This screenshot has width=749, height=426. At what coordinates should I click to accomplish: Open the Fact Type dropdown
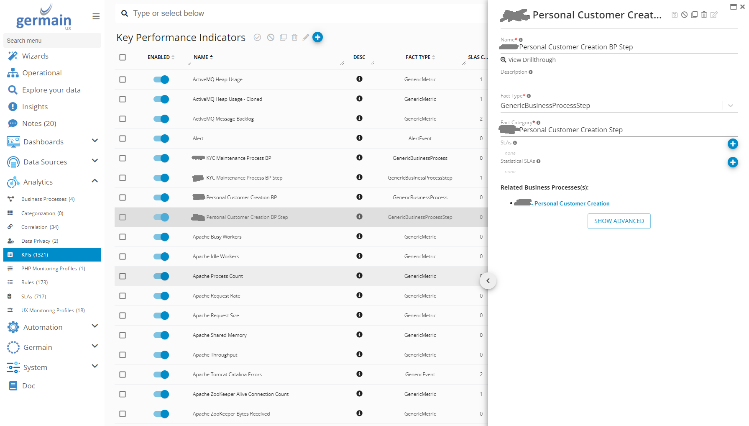(x=730, y=105)
